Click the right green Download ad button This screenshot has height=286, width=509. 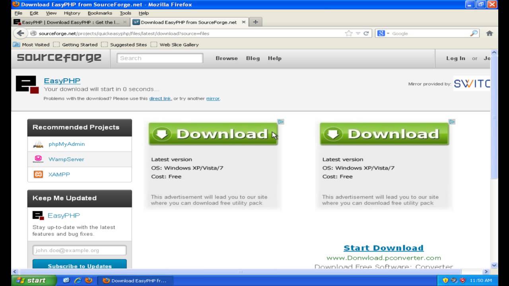384,134
